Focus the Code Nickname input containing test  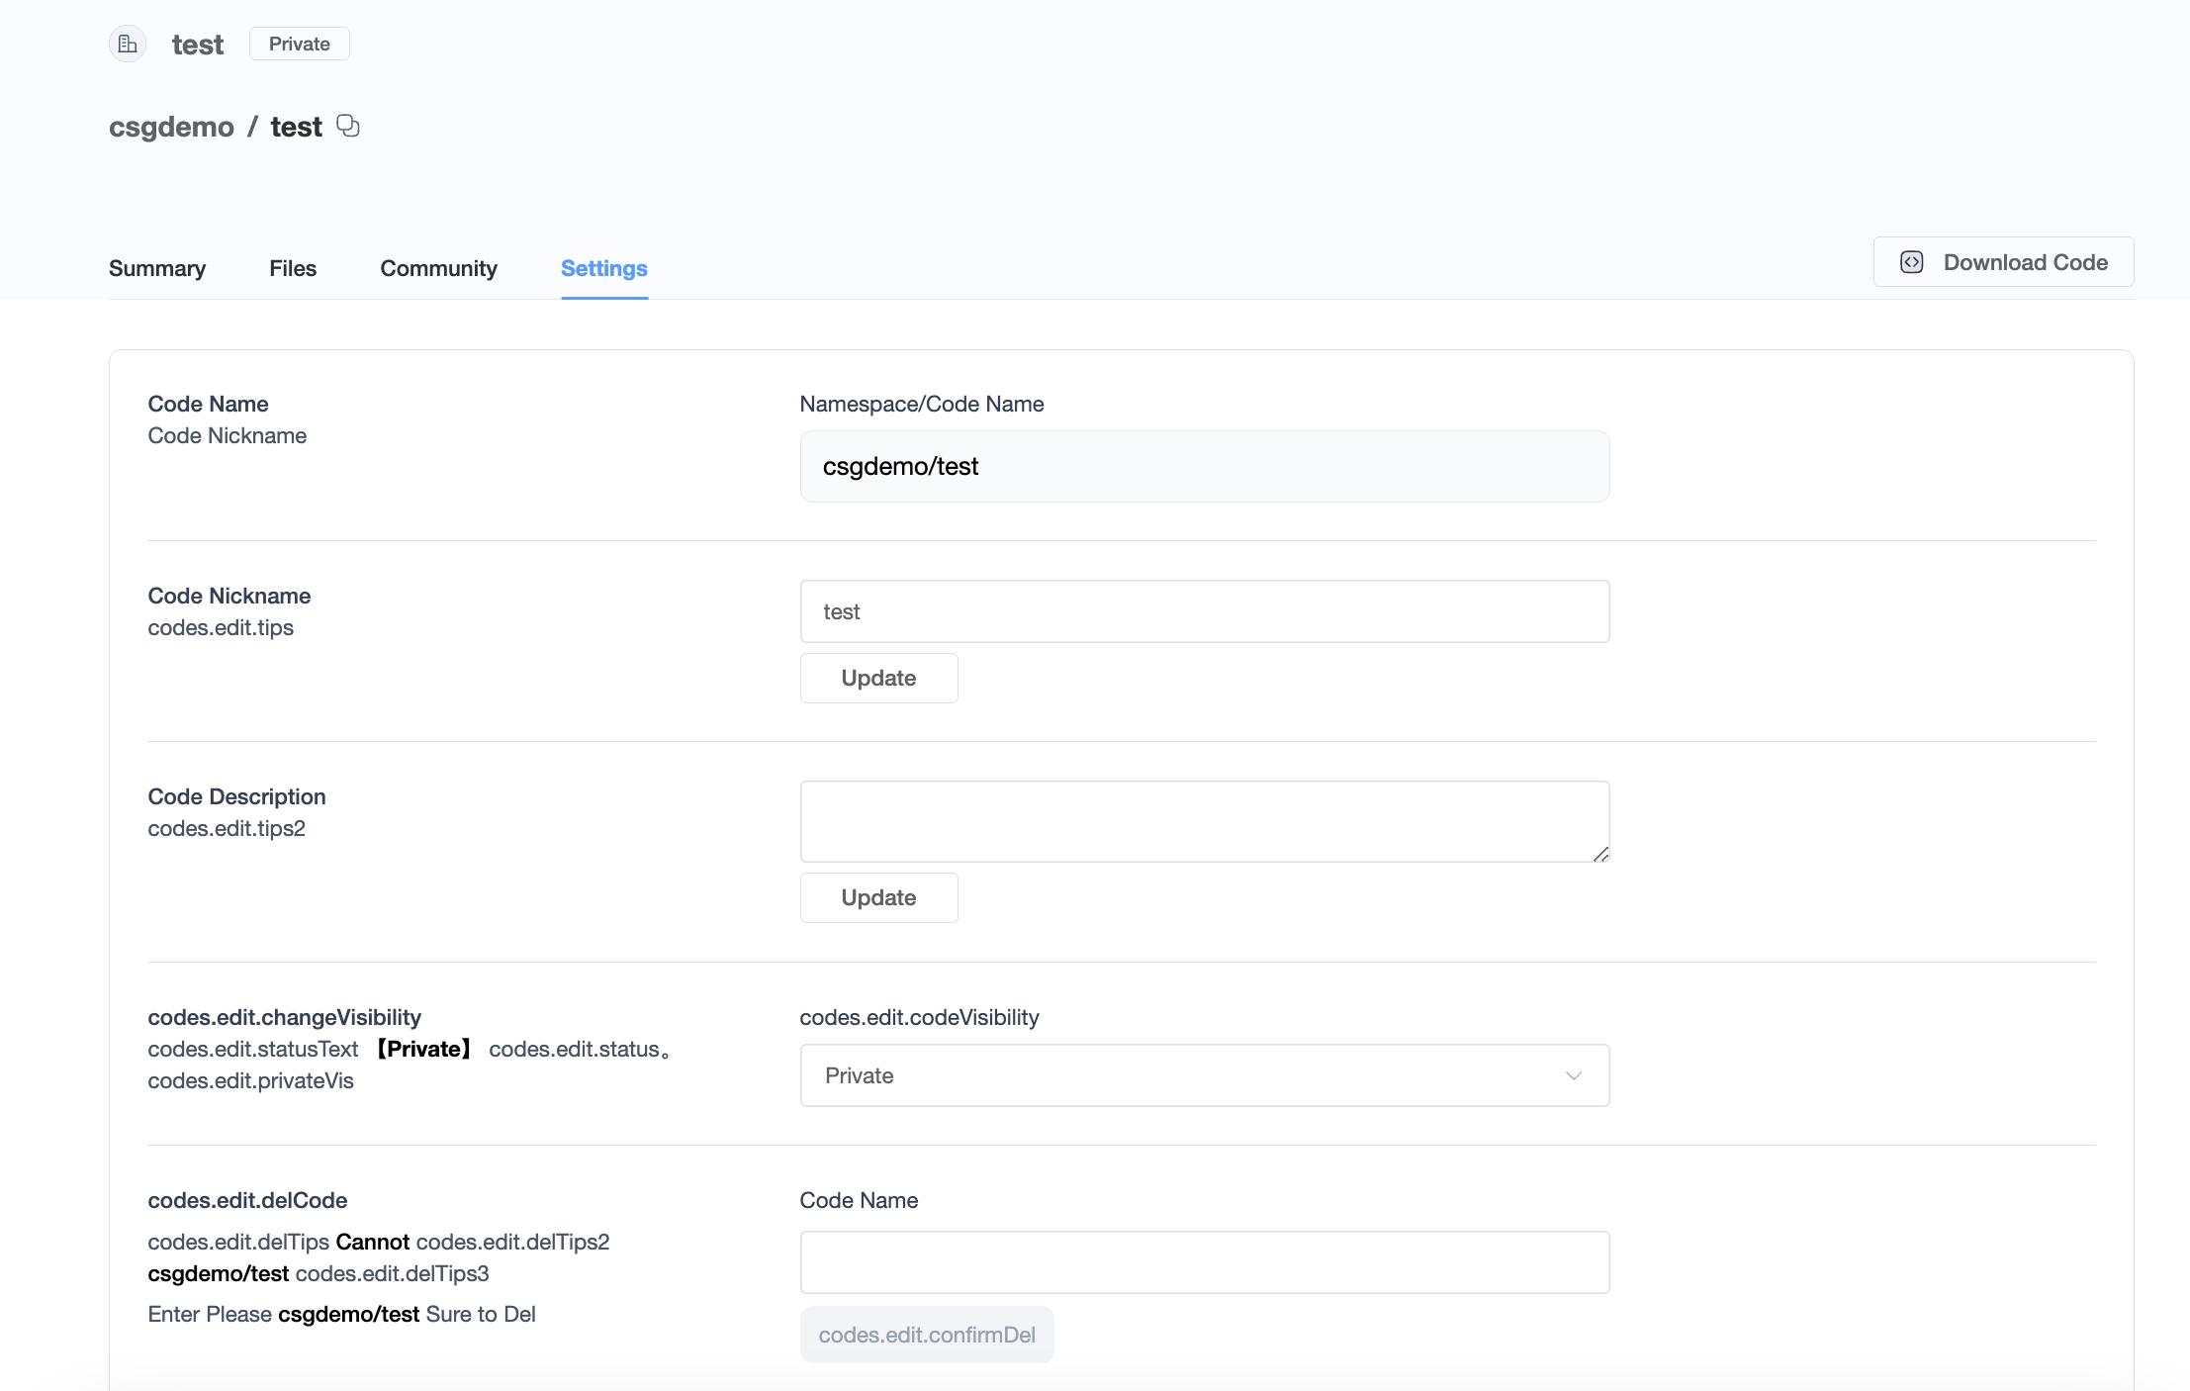[x=1203, y=611]
